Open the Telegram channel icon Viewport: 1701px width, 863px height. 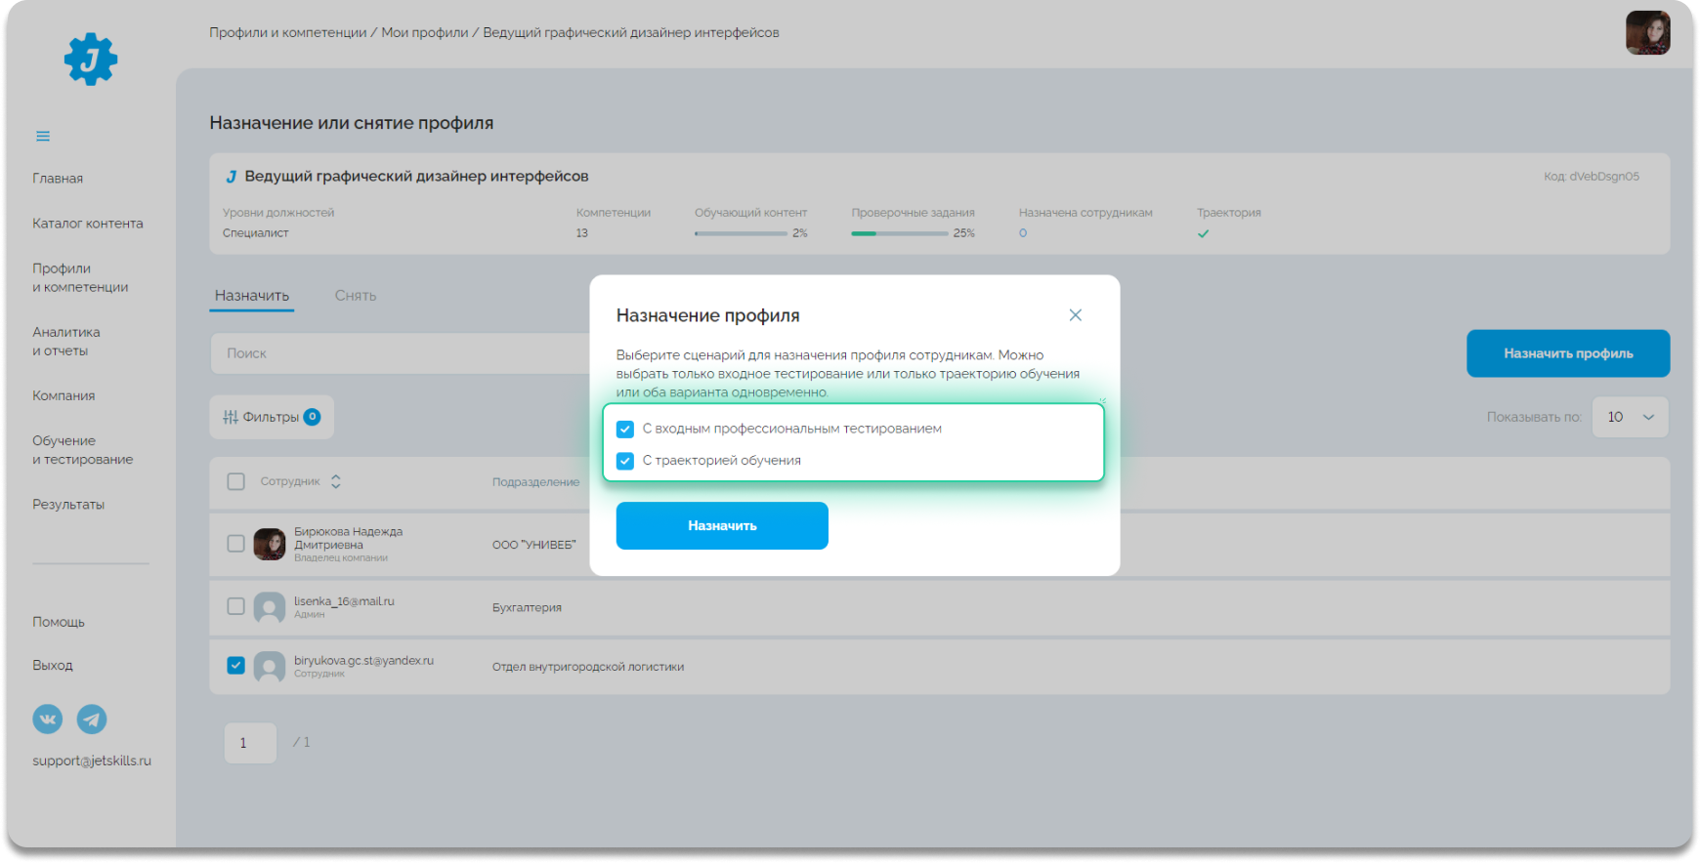coord(92,719)
